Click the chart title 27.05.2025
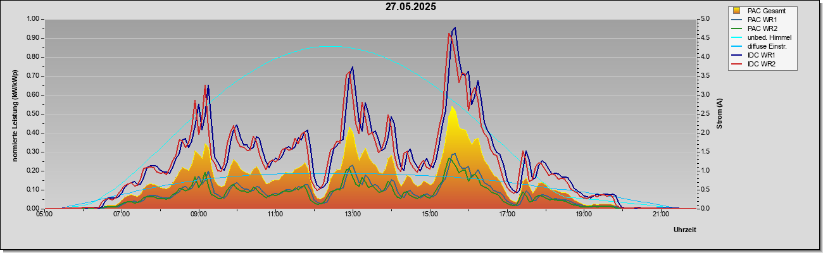 tap(411, 7)
